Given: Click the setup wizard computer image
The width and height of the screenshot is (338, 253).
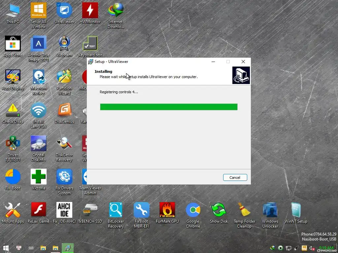Looking at the screenshot, I should pyautogui.click(x=241, y=75).
